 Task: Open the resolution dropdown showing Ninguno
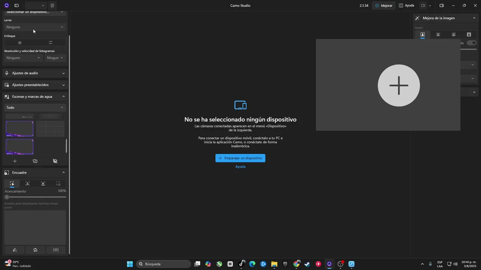click(23, 58)
